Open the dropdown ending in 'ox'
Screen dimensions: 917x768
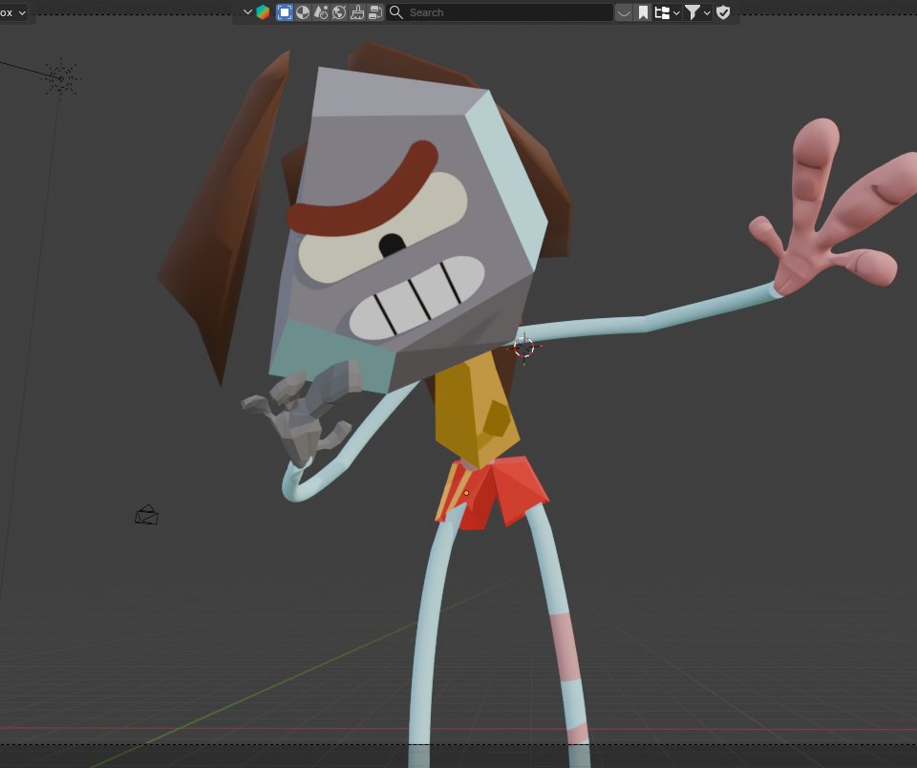[x=13, y=12]
